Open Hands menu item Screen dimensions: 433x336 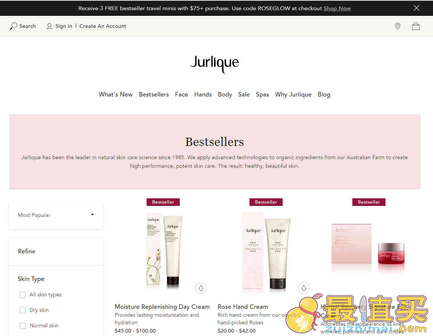pyautogui.click(x=203, y=95)
